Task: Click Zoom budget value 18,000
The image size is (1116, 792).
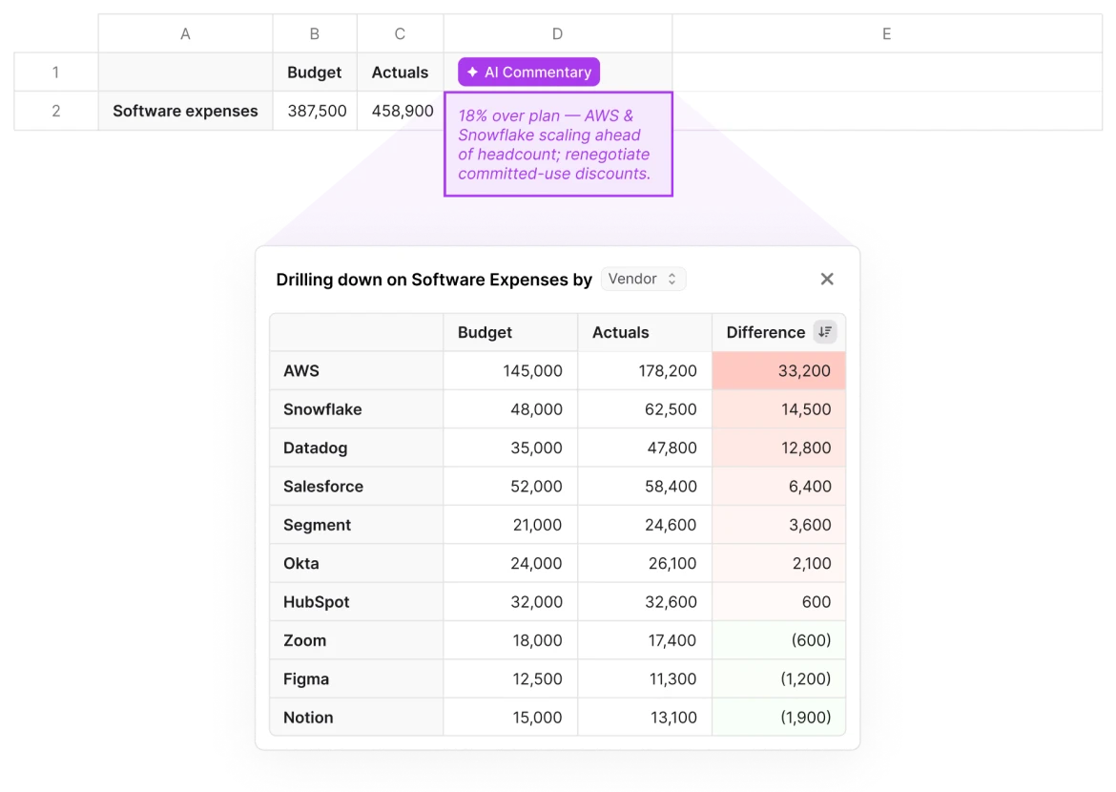Action: [510, 639]
